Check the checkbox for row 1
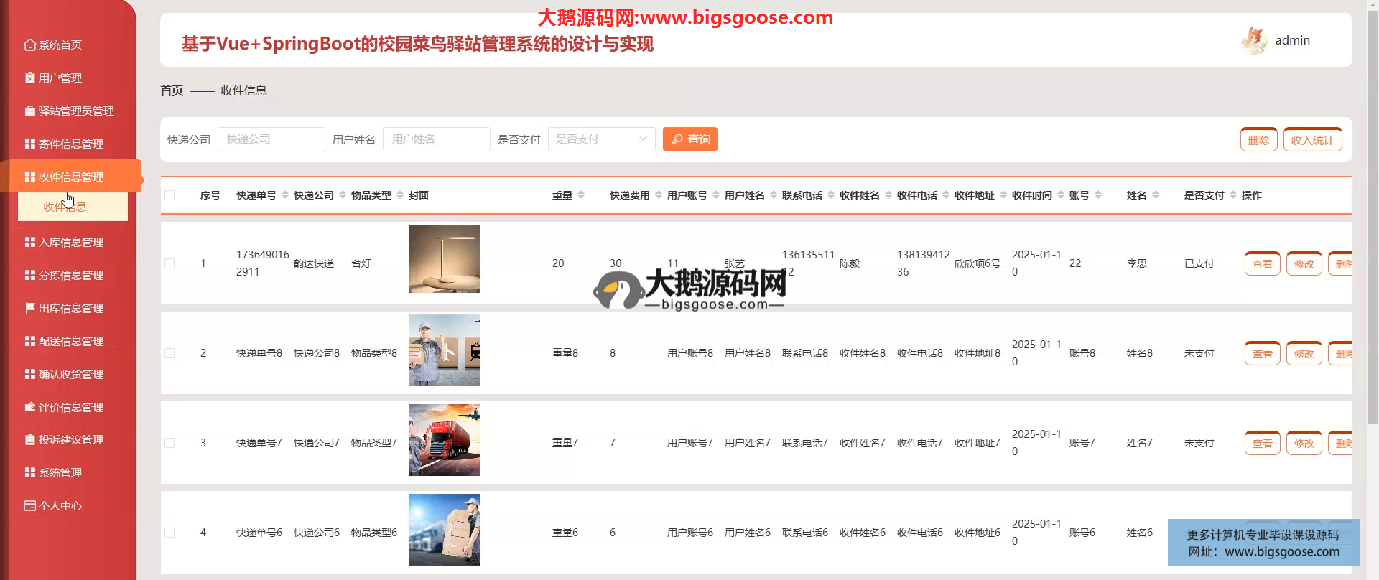 (170, 263)
